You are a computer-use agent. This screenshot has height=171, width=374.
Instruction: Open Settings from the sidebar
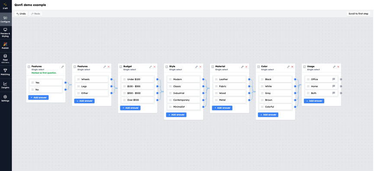click(5, 98)
